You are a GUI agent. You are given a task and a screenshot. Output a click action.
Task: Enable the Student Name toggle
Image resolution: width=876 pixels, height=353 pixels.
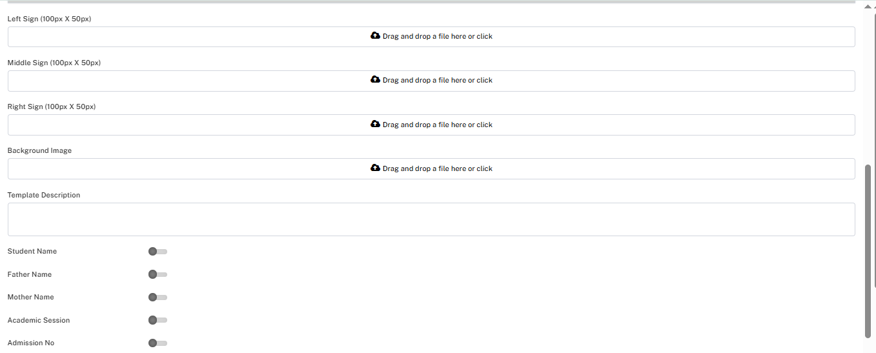coord(157,252)
